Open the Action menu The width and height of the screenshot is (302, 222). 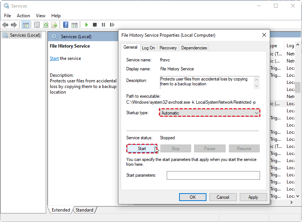[x=23, y=16]
